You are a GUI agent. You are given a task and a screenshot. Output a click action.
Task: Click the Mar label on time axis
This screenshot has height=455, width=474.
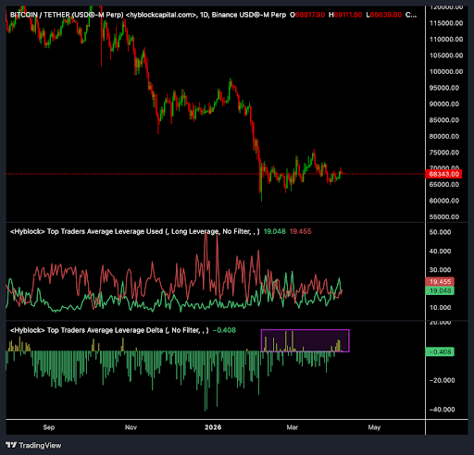[293, 427]
